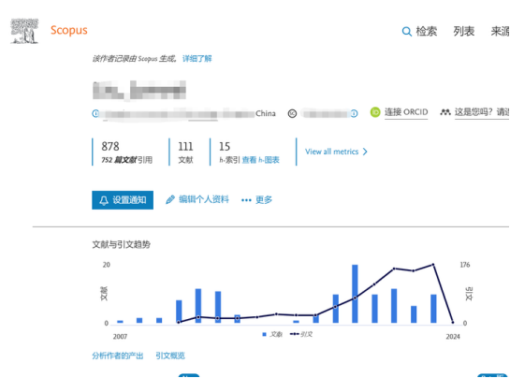Image resolution: width=510 pixels, height=378 pixels.
Task: Click the 文献与引文趋势 heading
Action: point(122,244)
